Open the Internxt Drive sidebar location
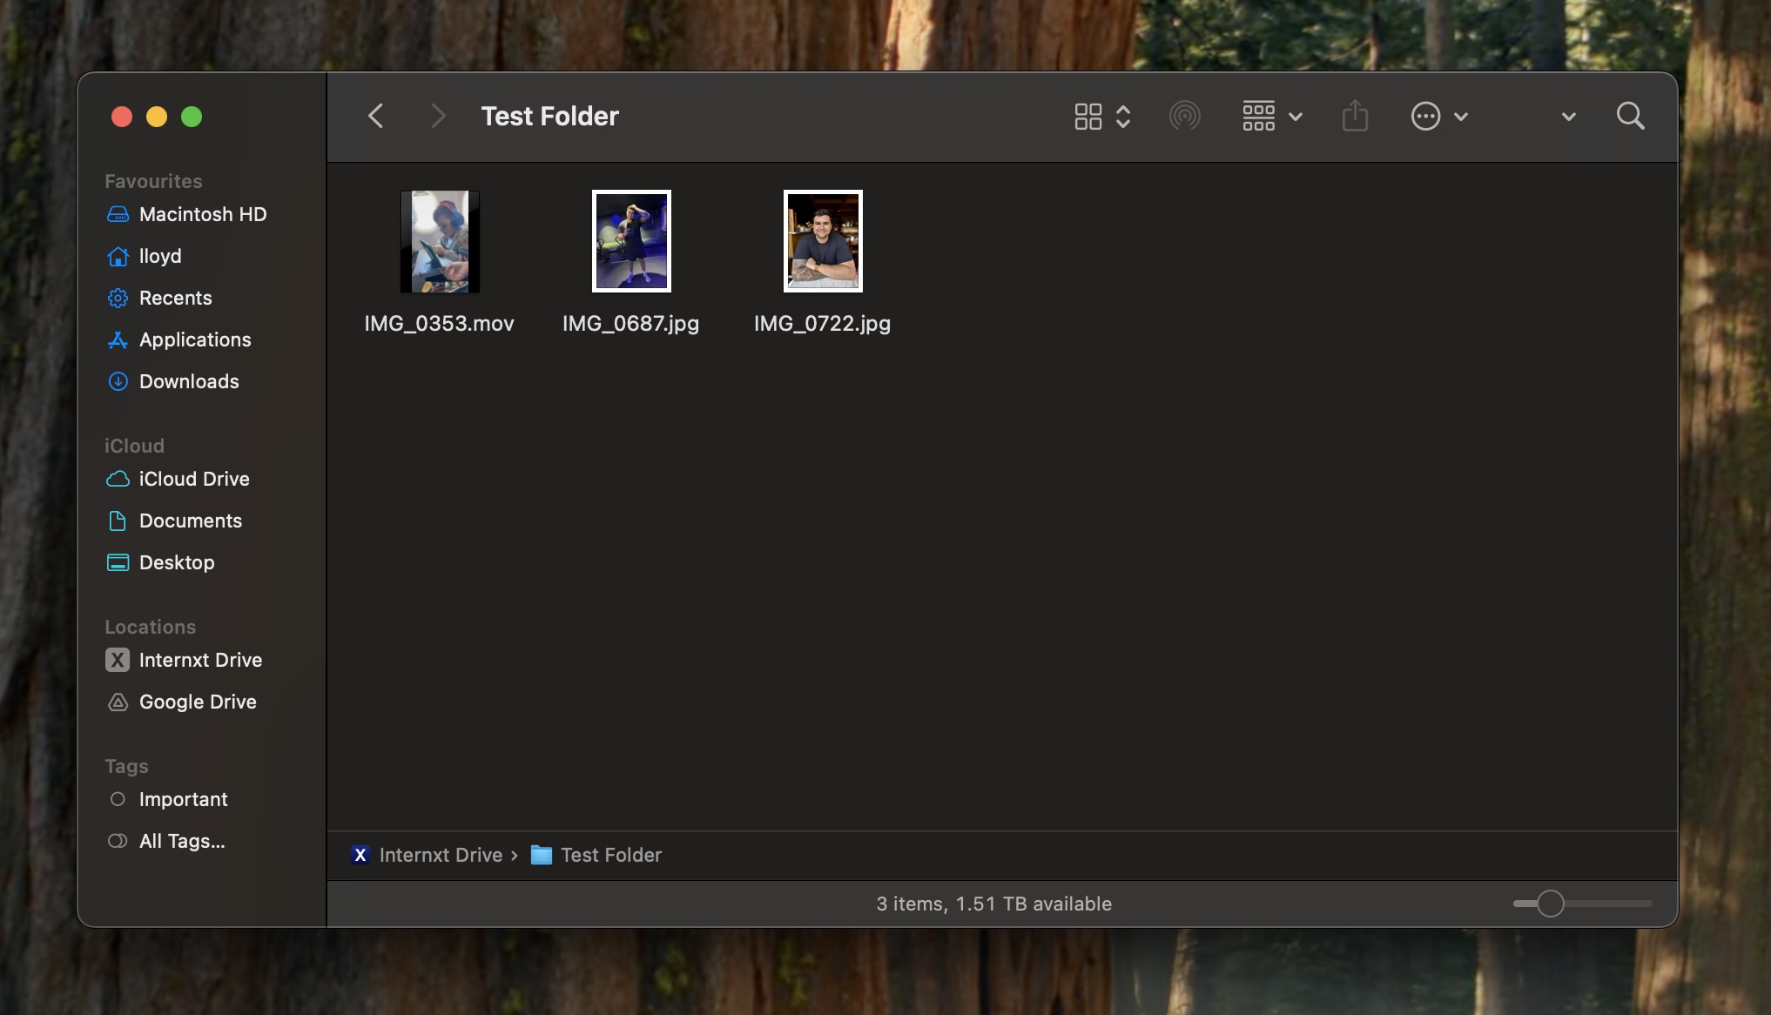This screenshot has height=1015, width=1771. 199,660
